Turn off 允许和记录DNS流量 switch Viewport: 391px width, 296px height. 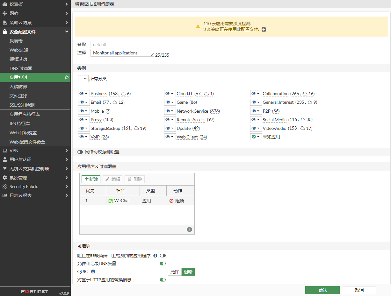[163, 264]
